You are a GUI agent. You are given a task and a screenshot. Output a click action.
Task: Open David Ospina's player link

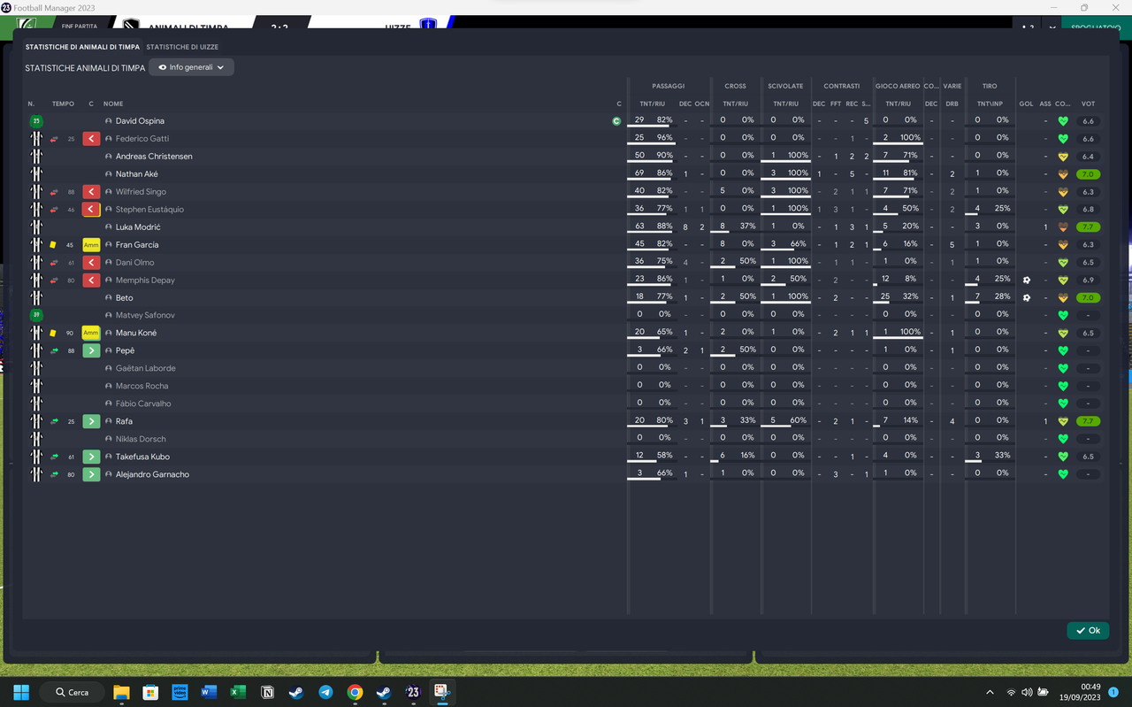tap(140, 121)
